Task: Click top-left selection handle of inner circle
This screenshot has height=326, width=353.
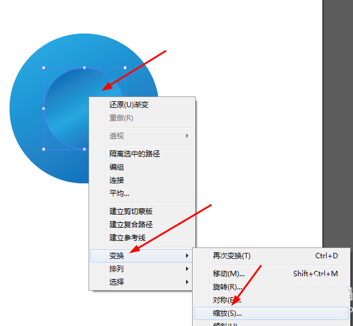Action: pos(44,68)
